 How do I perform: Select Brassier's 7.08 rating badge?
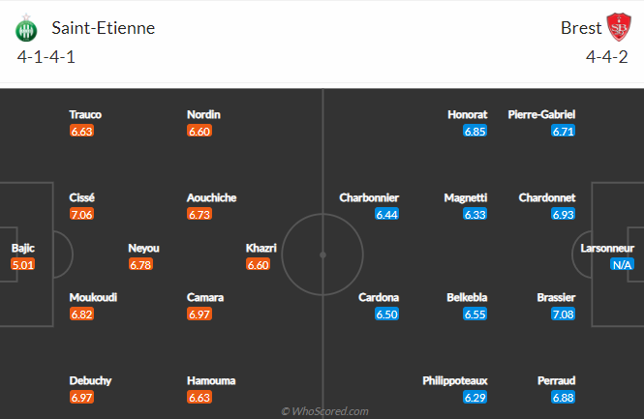pyautogui.click(x=563, y=314)
